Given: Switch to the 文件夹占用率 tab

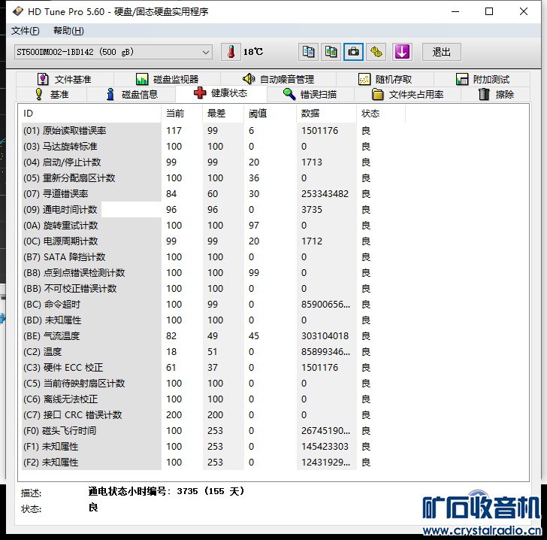Looking at the screenshot, I should [407, 94].
